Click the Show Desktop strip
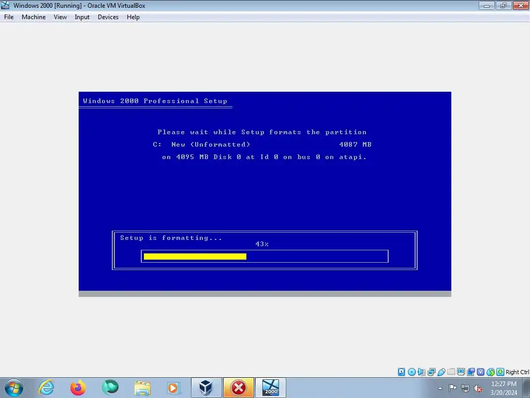 (x=526, y=388)
